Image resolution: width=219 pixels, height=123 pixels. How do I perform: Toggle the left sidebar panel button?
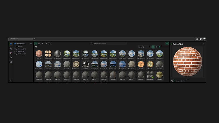pos(36,43)
